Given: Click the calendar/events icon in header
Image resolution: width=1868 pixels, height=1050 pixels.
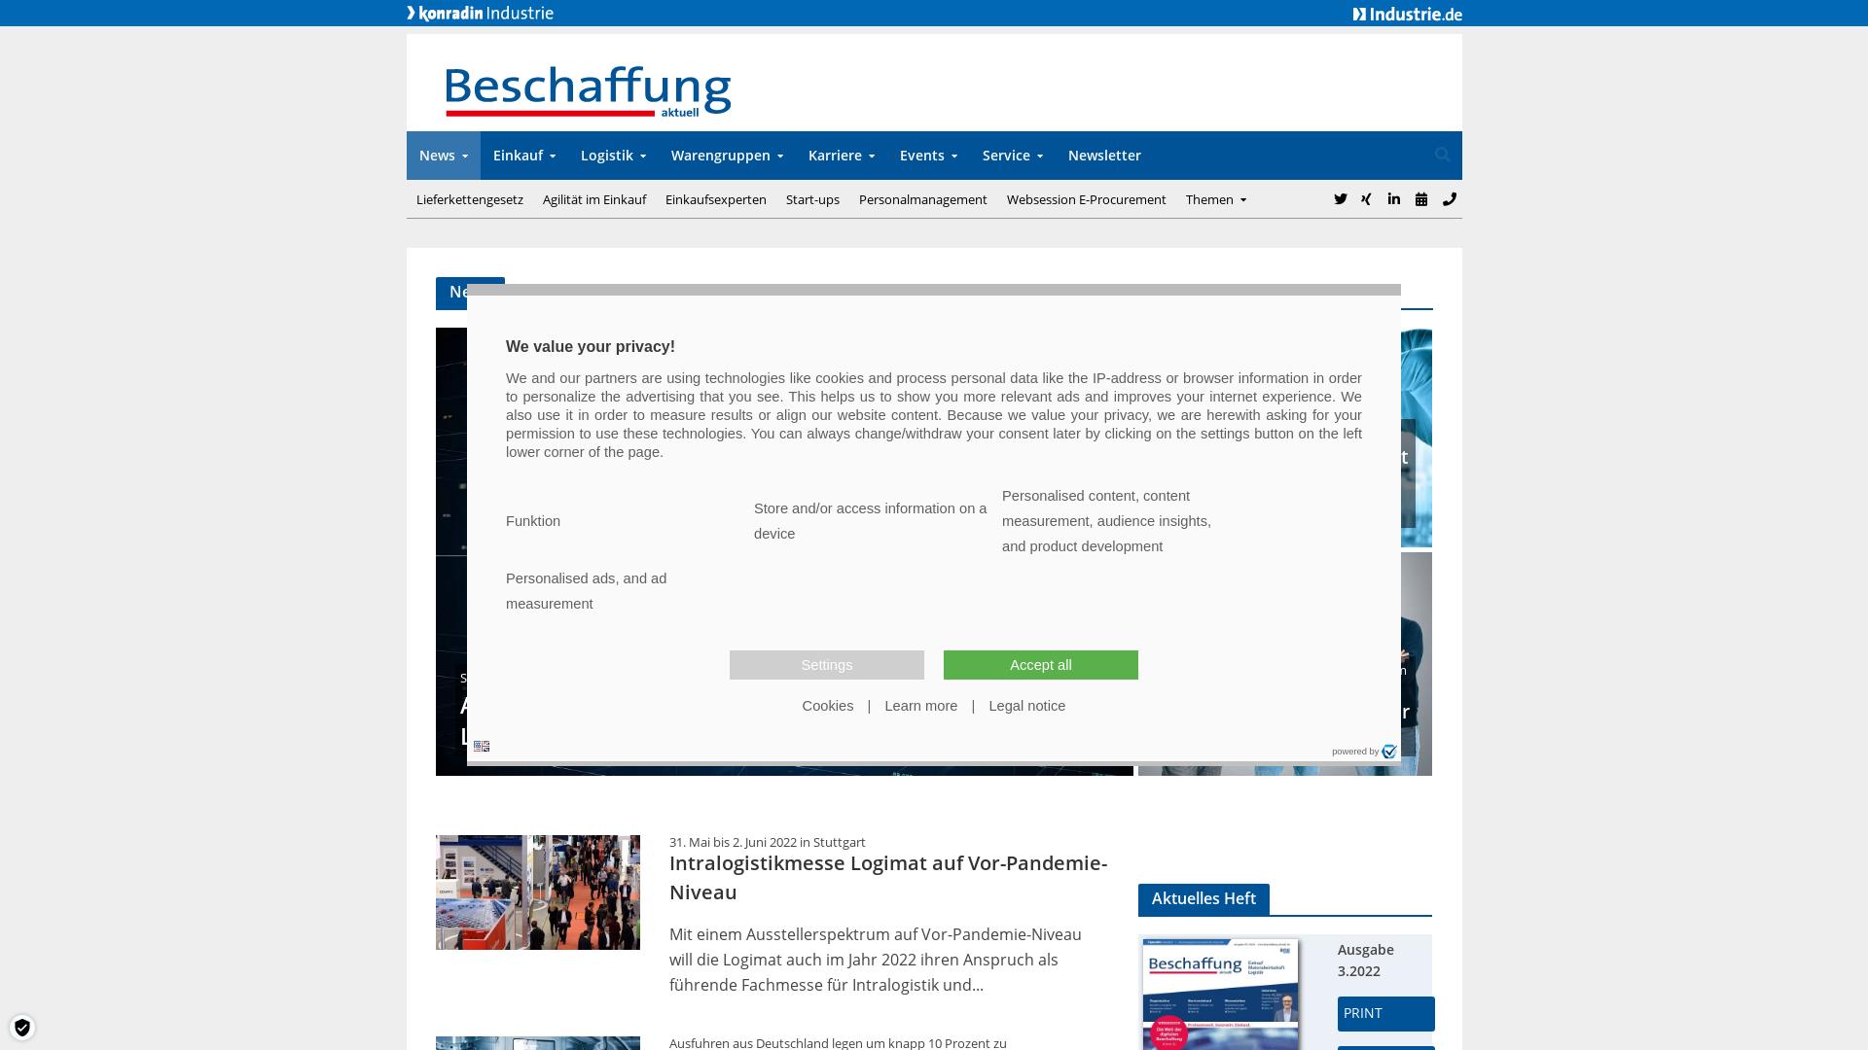Looking at the screenshot, I should point(1420,198).
